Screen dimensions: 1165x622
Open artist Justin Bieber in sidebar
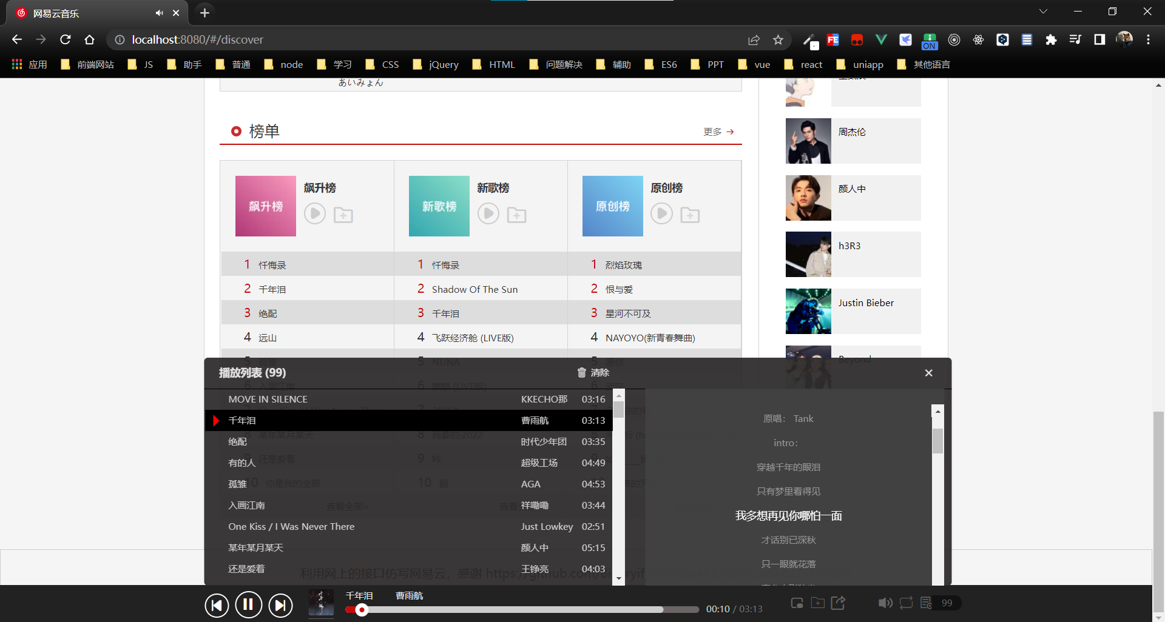[x=853, y=311]
